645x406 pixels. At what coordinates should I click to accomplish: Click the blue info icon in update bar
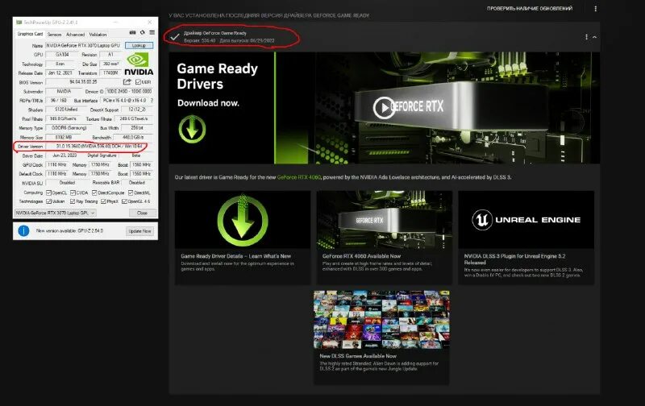pyautogui.click(x=23, y=231)
